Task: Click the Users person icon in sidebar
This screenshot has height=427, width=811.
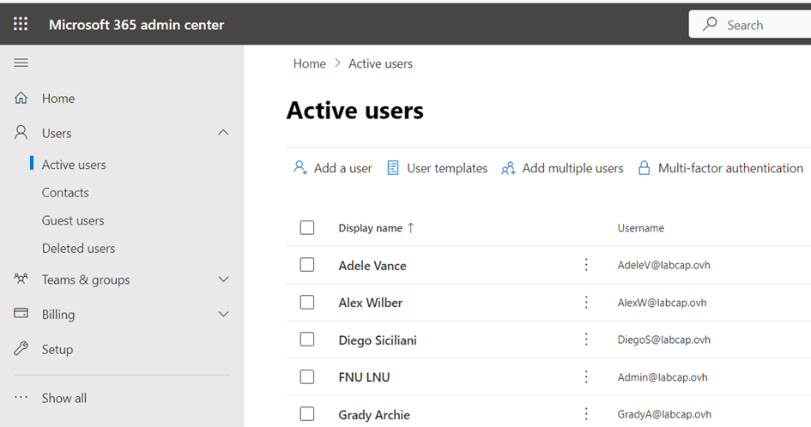Action: [x=21, y=132]
